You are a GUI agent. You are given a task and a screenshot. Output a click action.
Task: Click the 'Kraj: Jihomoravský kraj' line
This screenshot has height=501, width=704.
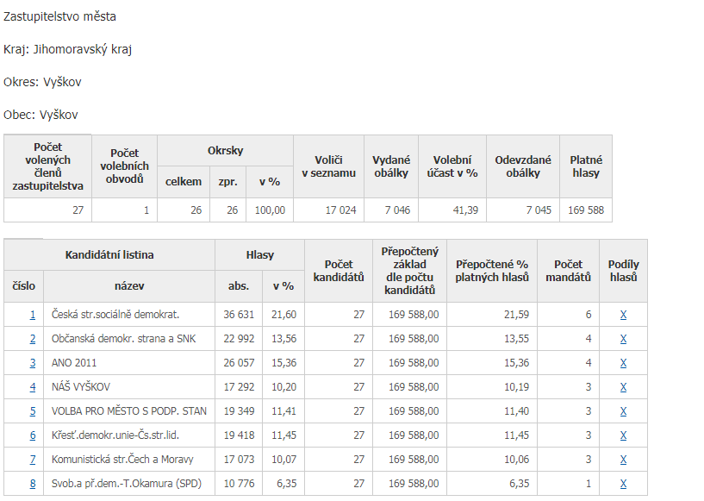(x=67, y=49)
